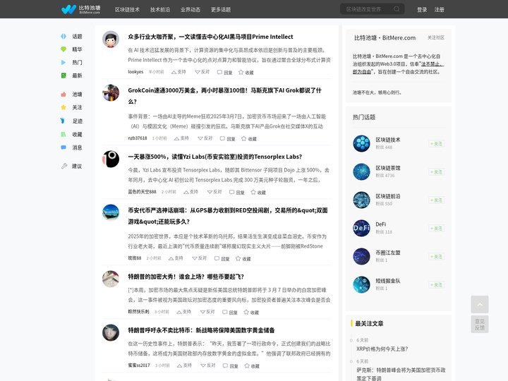Click the search magnifier icon
This screenshot has height=381, width=508.
[x=397, y=9]
